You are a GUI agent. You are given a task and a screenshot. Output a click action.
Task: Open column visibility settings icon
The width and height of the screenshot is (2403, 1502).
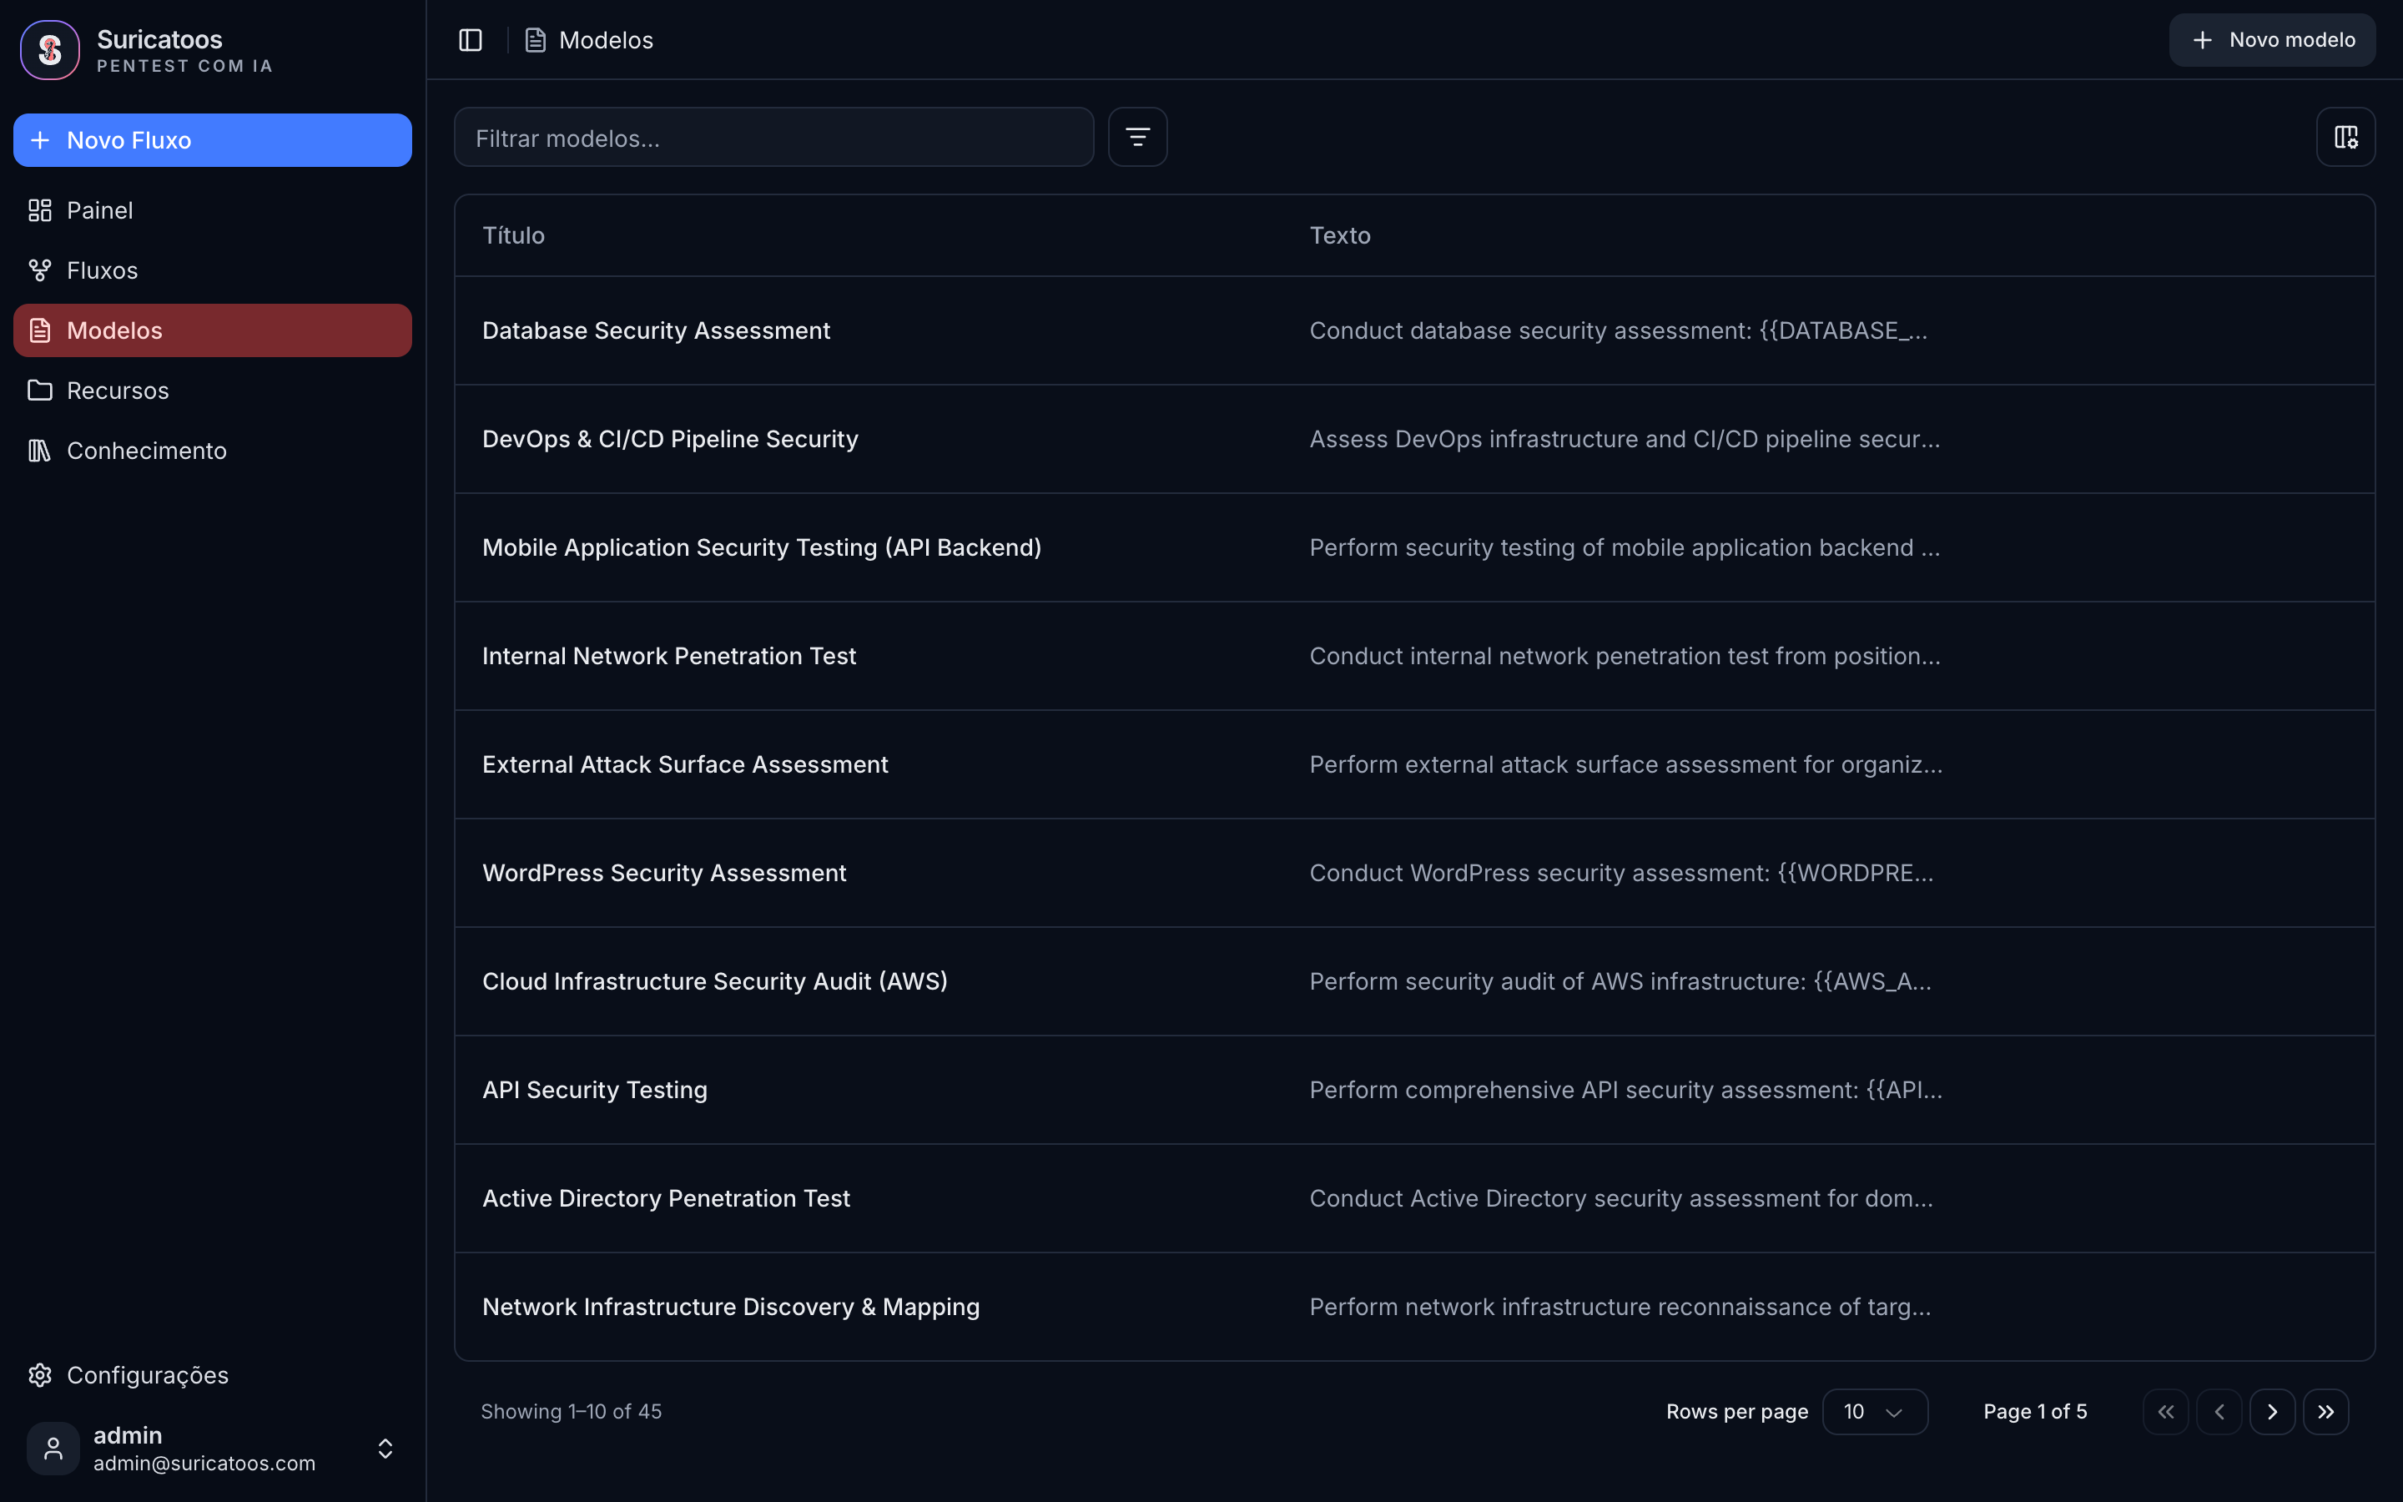[2345, 137]
